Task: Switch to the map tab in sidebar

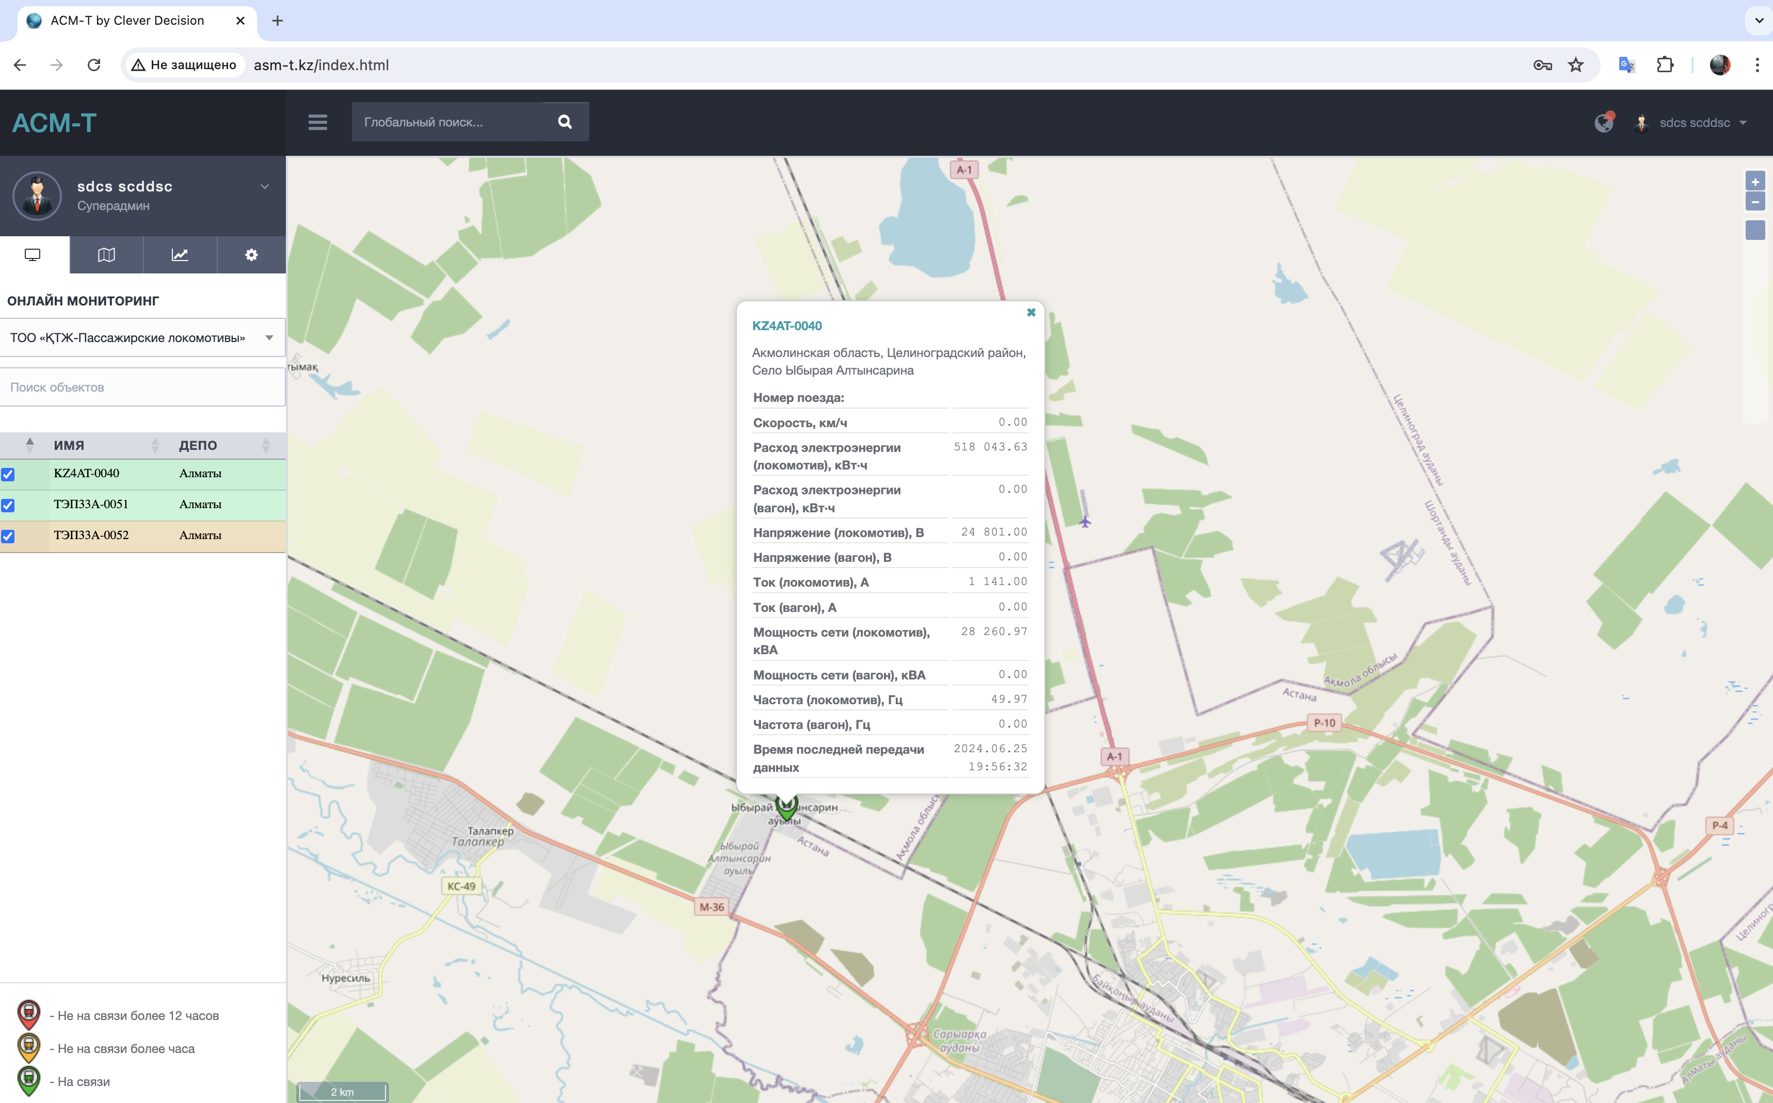Action: click(106, 254)
